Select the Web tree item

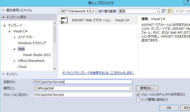pyautogui.click(x=21, y=49)
